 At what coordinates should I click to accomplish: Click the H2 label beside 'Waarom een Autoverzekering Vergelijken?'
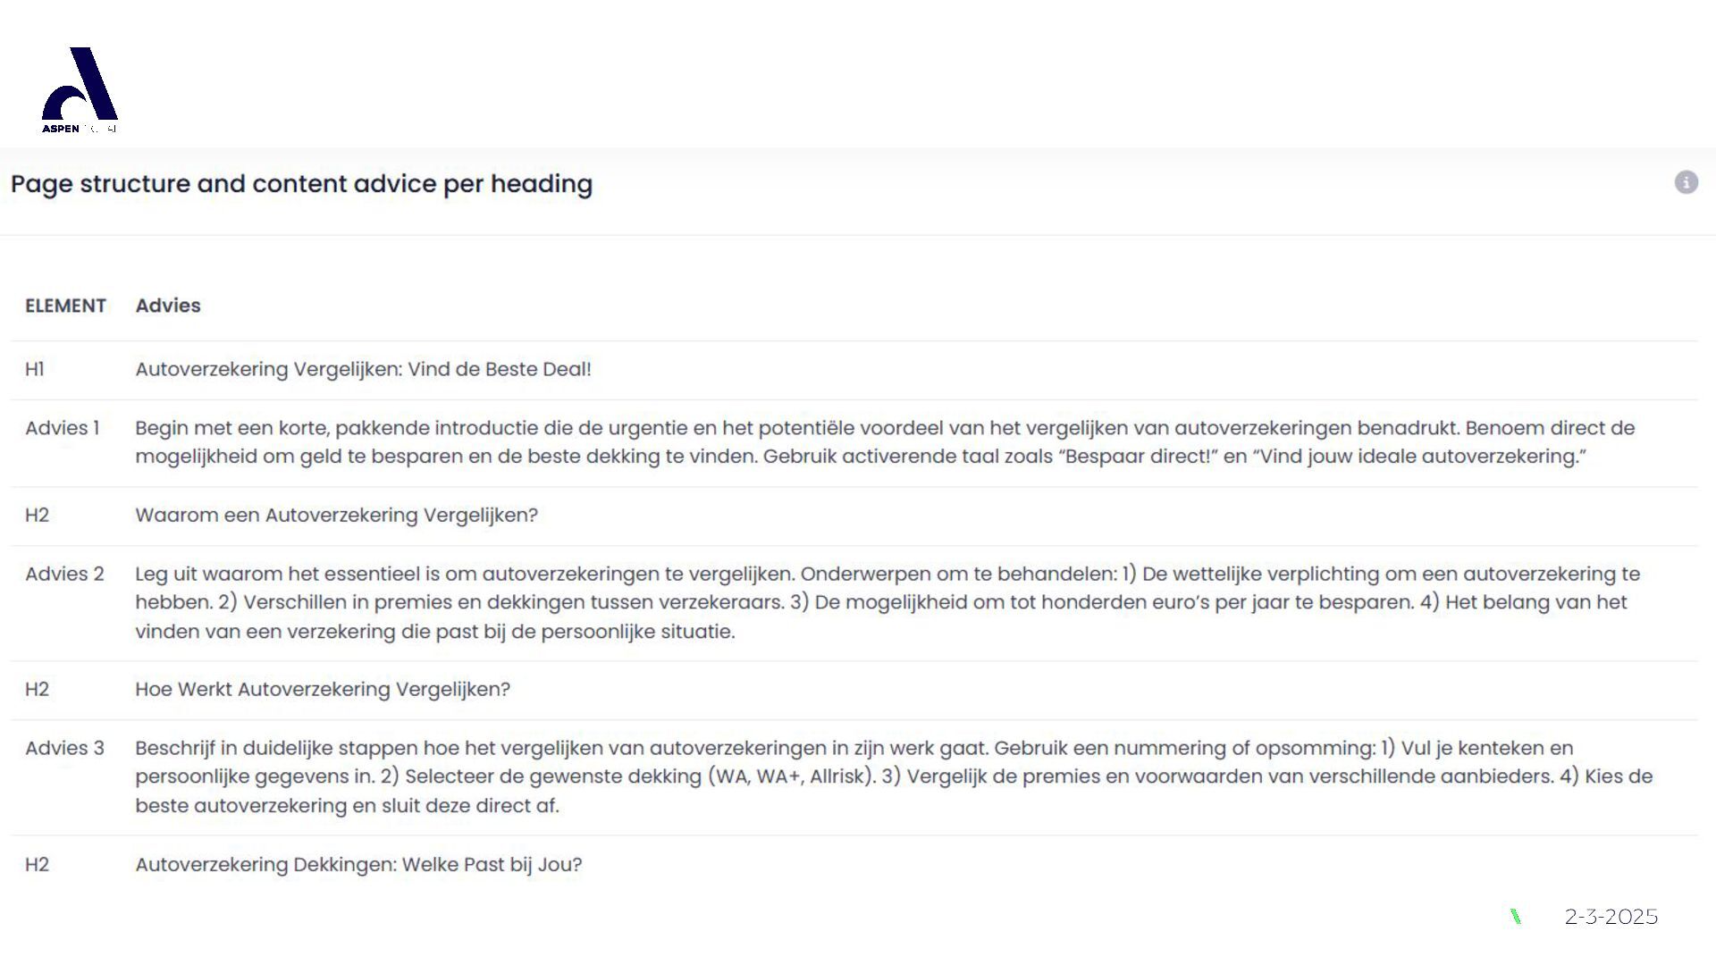37,516
